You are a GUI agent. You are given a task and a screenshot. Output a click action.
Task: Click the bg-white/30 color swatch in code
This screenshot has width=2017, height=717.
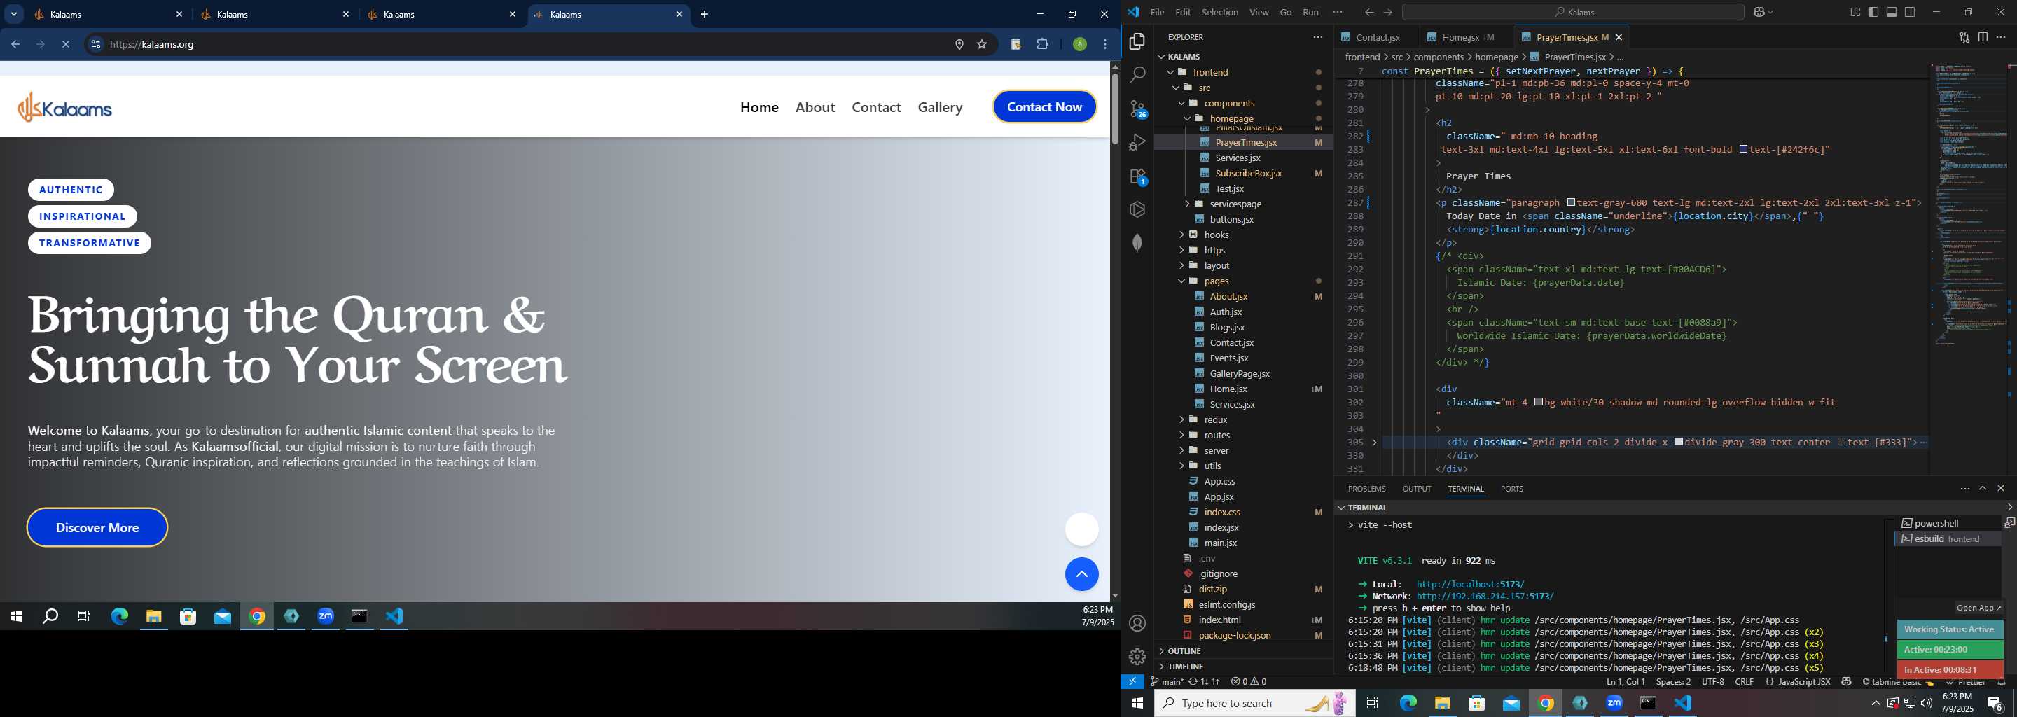[1539, 403]
